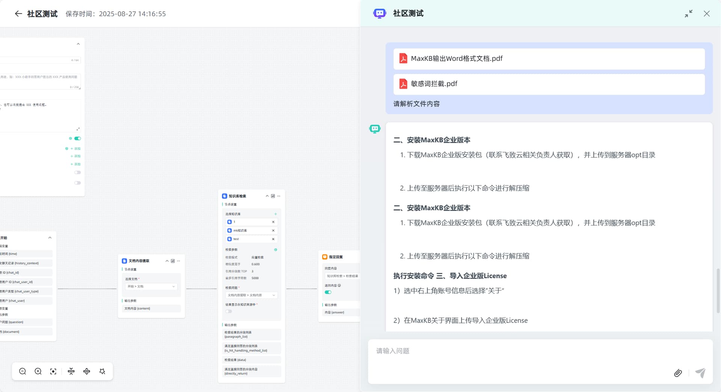Viewport: 721px width, 392px height.
Task: Click the 请输入问题 chat input field
Action: click(x=540, y=351)
